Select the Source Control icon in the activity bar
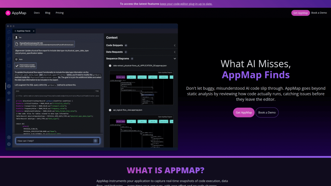331x186 pixels. coord(9,45)
